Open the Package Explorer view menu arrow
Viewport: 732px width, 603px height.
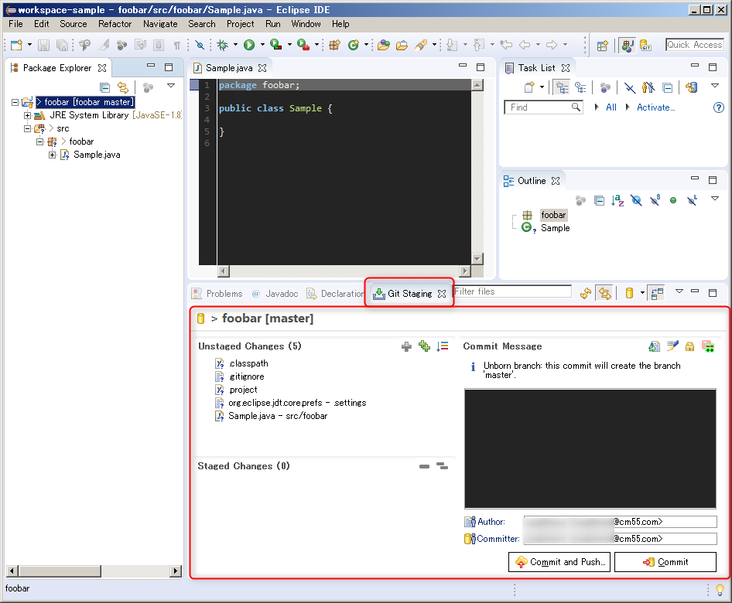click(x=171, y=86)
